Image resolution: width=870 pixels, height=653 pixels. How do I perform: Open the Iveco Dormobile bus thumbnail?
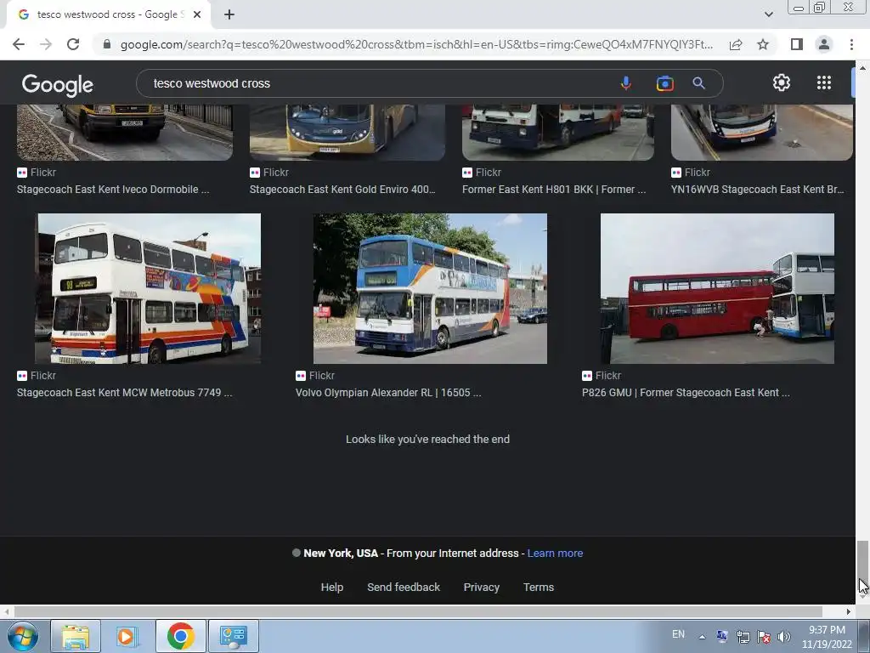(x=125, y=132)
